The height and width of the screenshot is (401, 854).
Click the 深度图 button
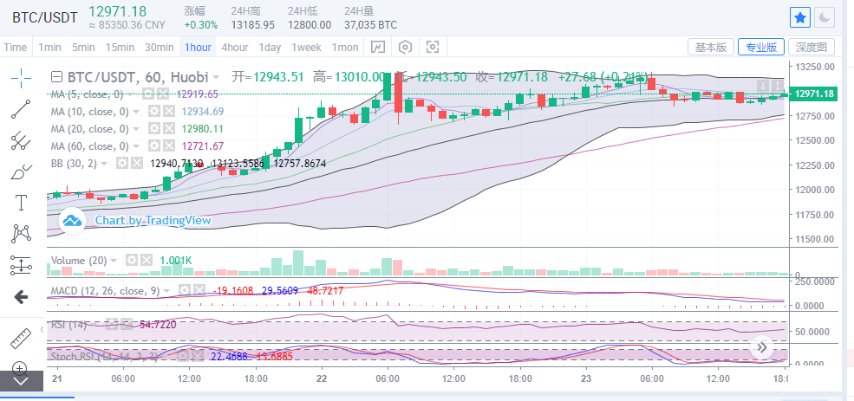(x=812, y=48)
